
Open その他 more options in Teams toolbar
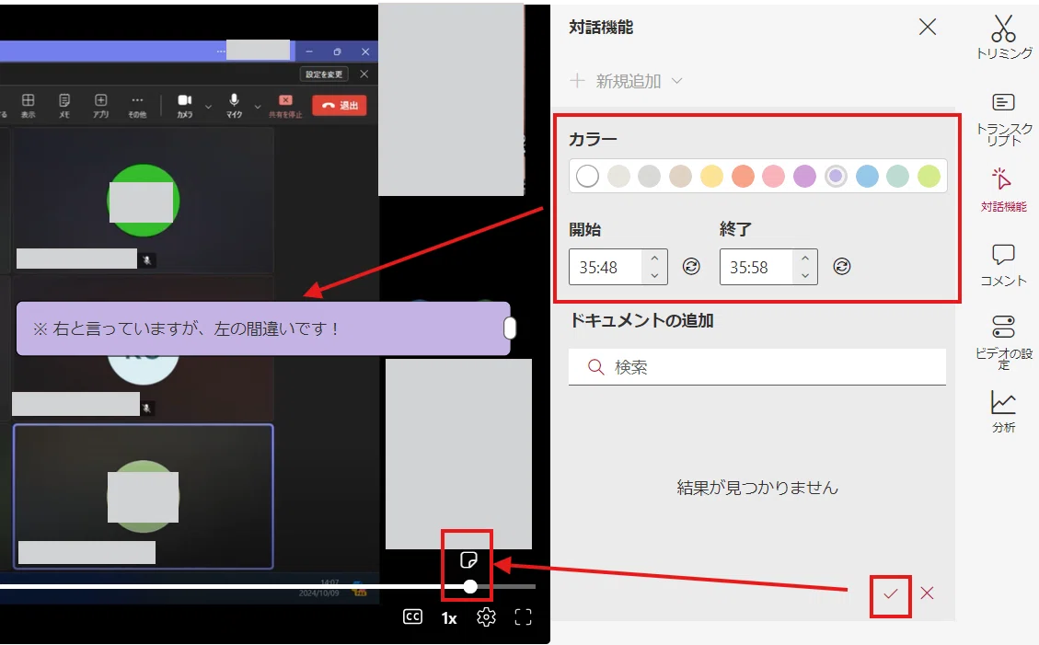pos(137,106)
